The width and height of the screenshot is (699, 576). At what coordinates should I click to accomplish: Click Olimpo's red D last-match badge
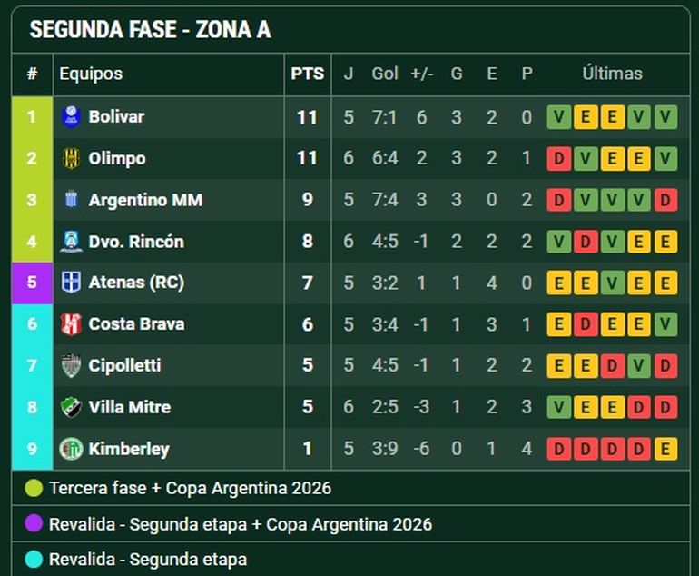click(x=559, y=158)
